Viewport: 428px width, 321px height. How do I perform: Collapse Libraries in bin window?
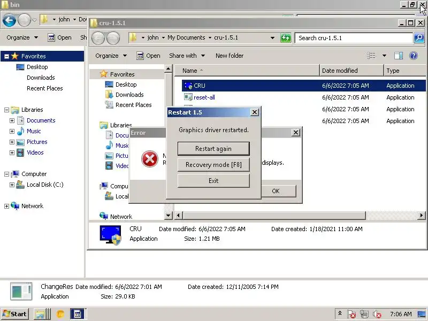[x=6, y=110]
